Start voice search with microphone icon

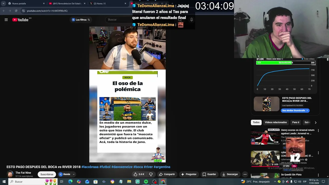pos(191,20)
